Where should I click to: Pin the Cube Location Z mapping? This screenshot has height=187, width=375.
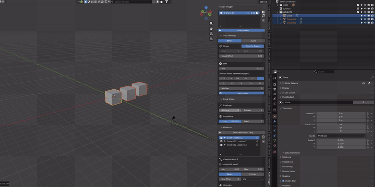tap(257, 138)
